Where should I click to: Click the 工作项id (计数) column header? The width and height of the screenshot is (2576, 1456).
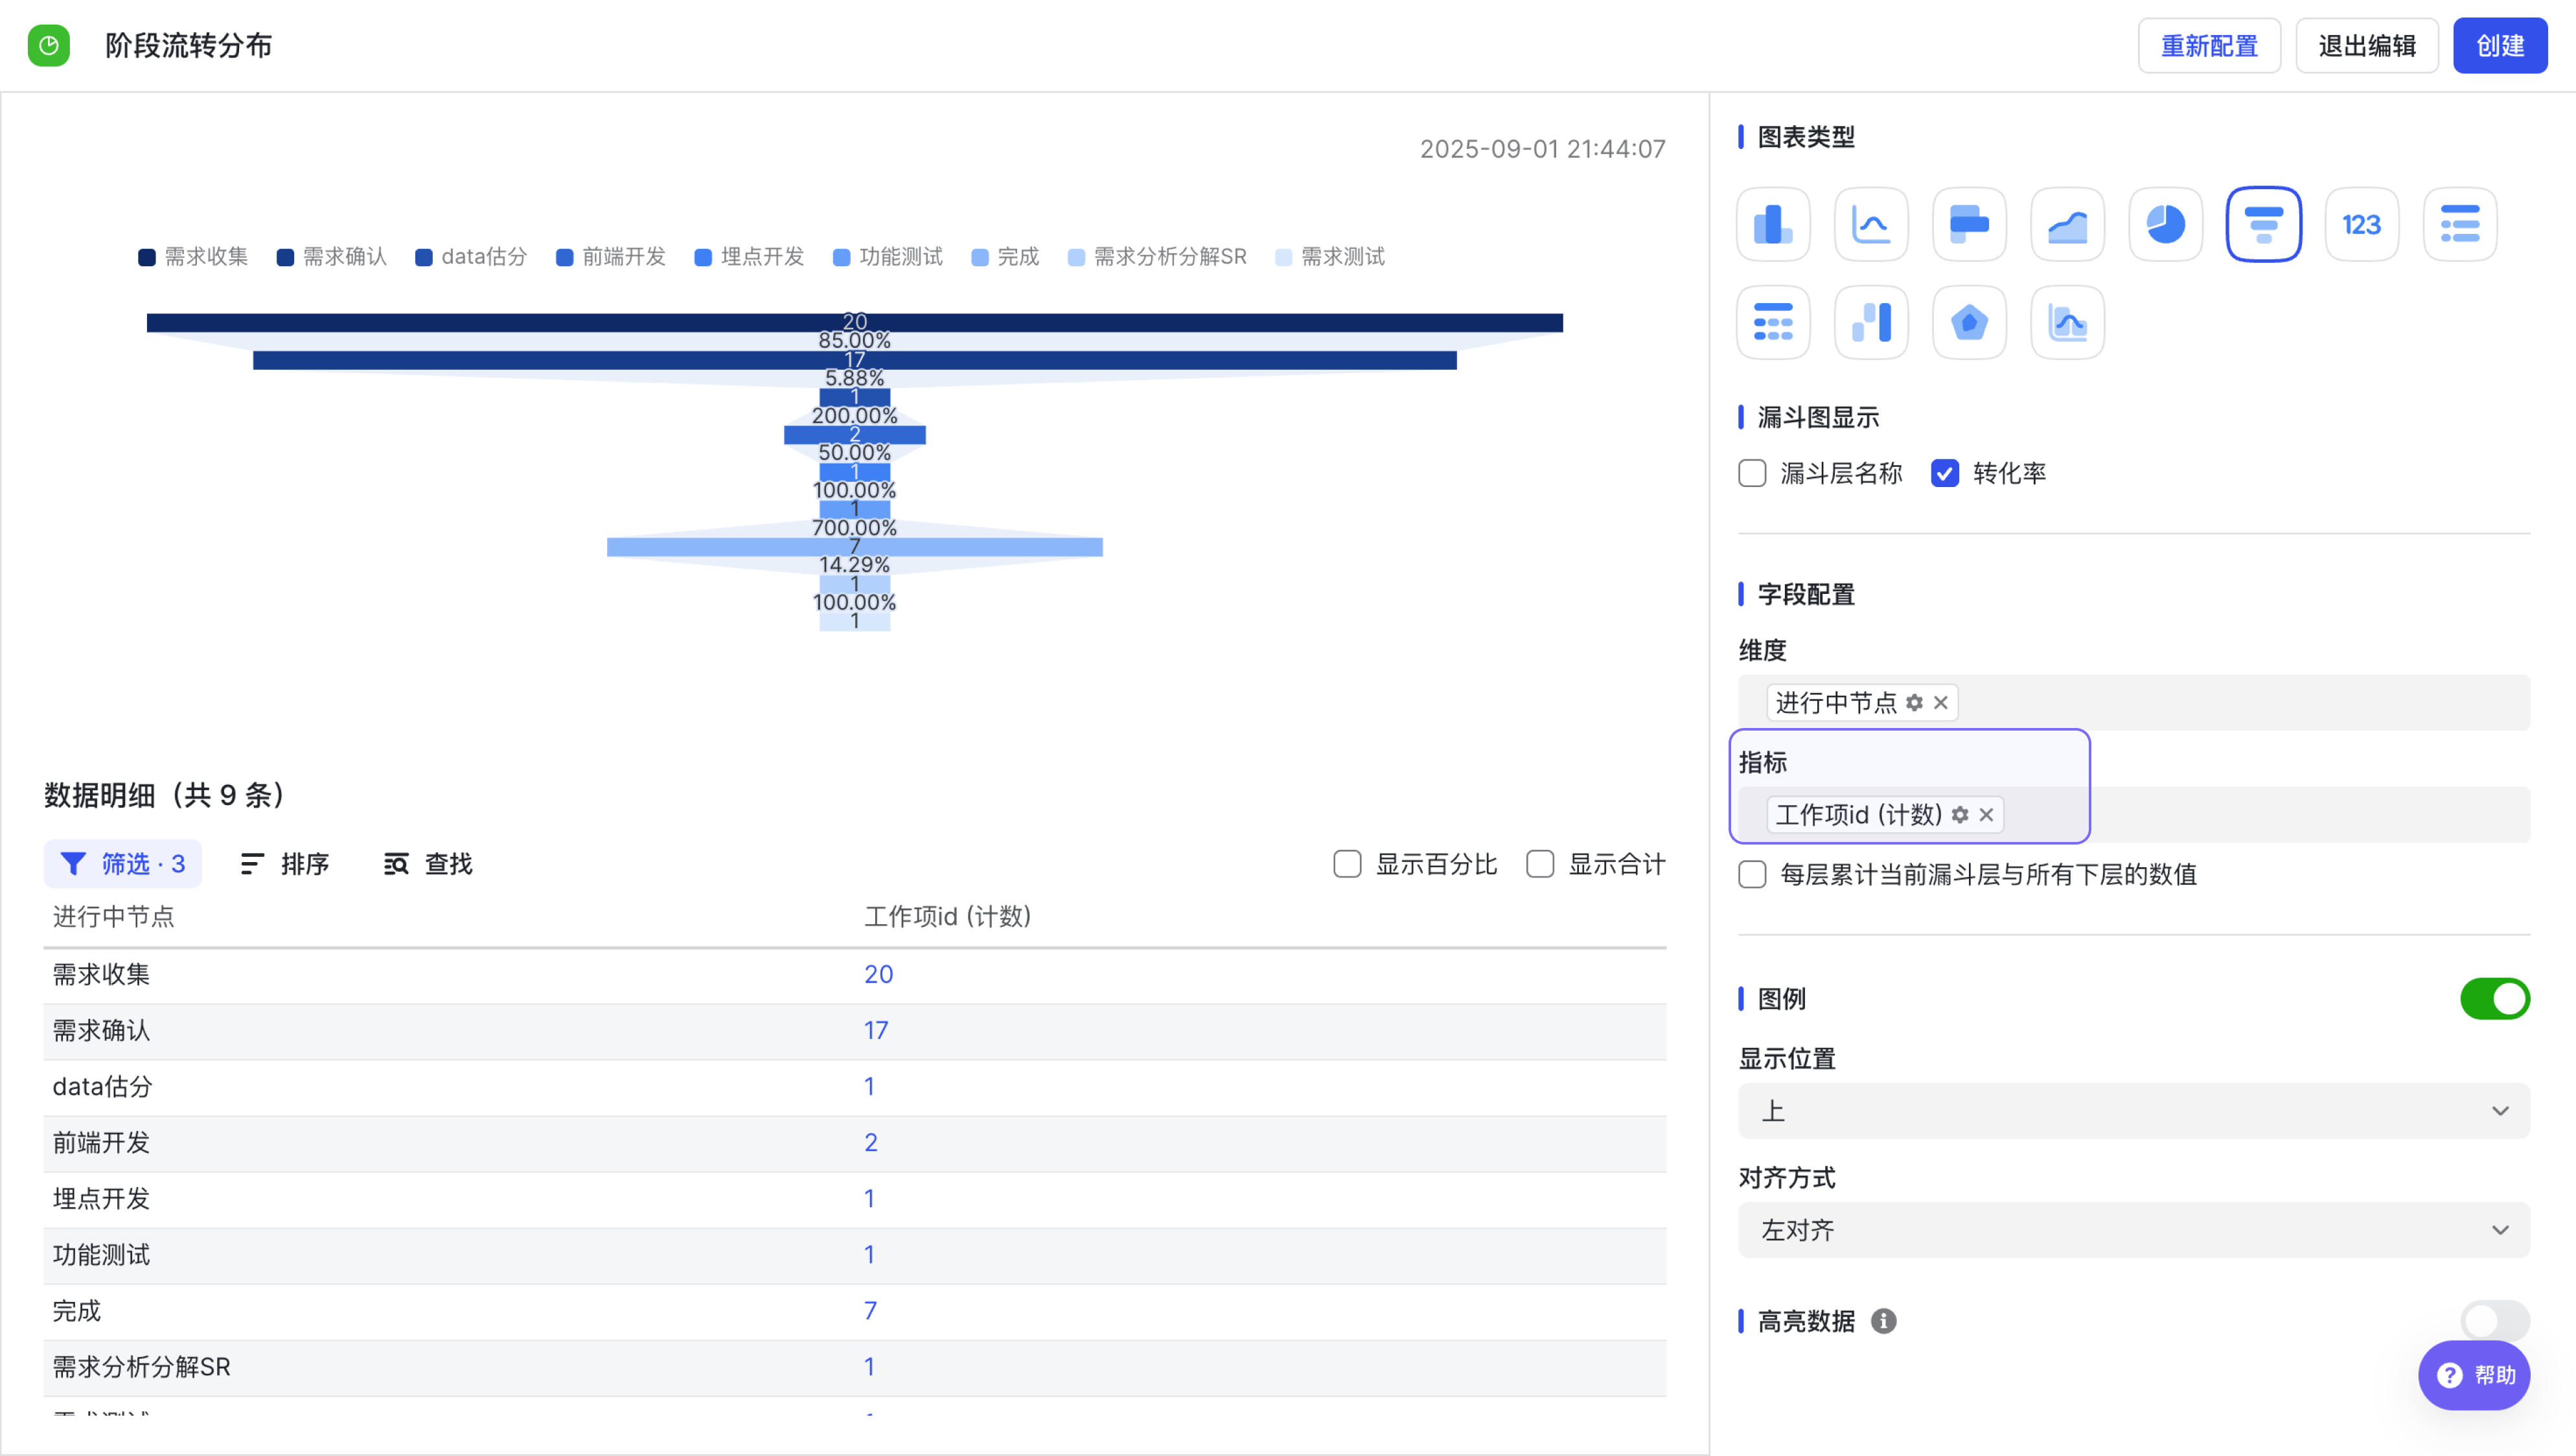(947, 917)
